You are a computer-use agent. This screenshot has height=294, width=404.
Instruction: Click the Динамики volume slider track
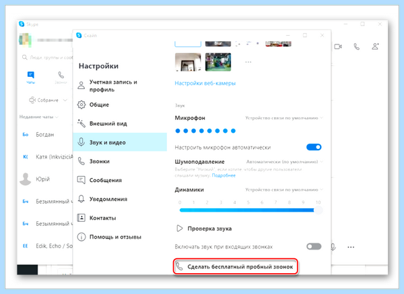point(247,210)
